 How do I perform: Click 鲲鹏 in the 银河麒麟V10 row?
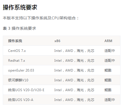(108, 80)
